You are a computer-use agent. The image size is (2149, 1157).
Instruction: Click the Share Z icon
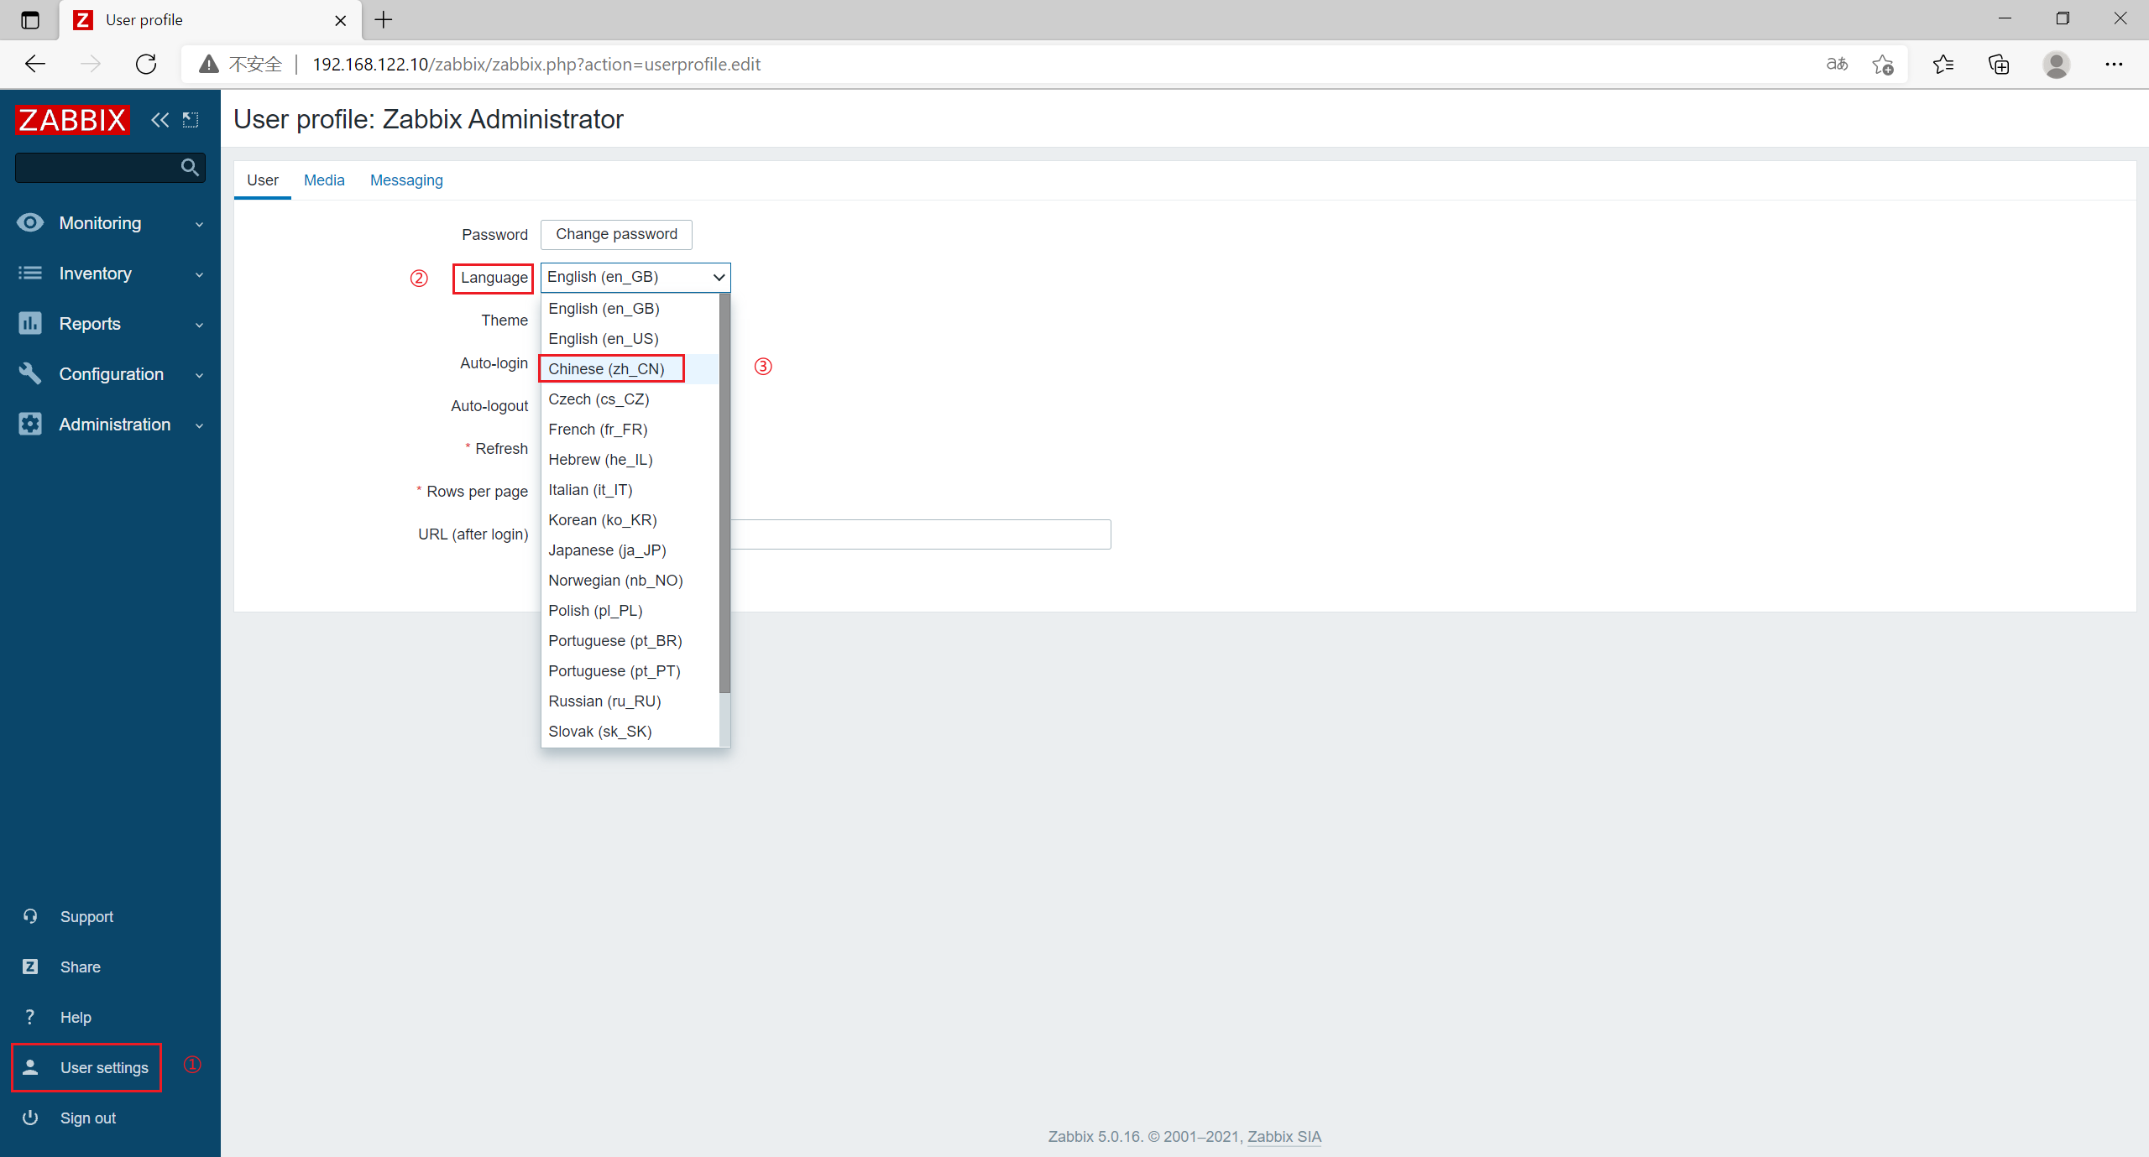tap(30, 967)
